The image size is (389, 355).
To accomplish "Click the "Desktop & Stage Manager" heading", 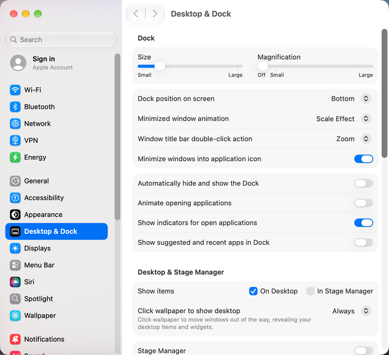I will pos(181,272).
